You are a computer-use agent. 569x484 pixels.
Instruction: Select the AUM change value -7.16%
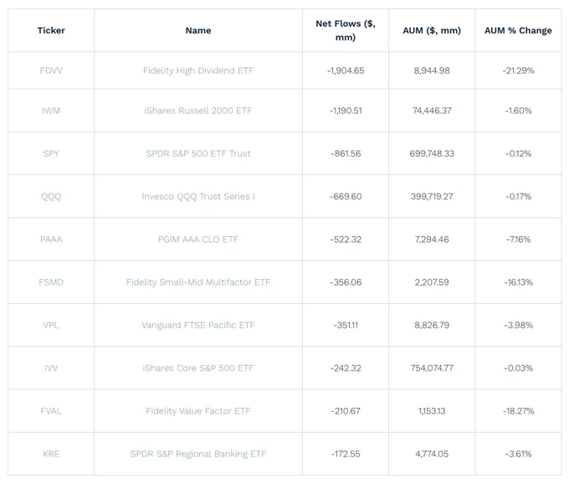click(x=518, y=239)
